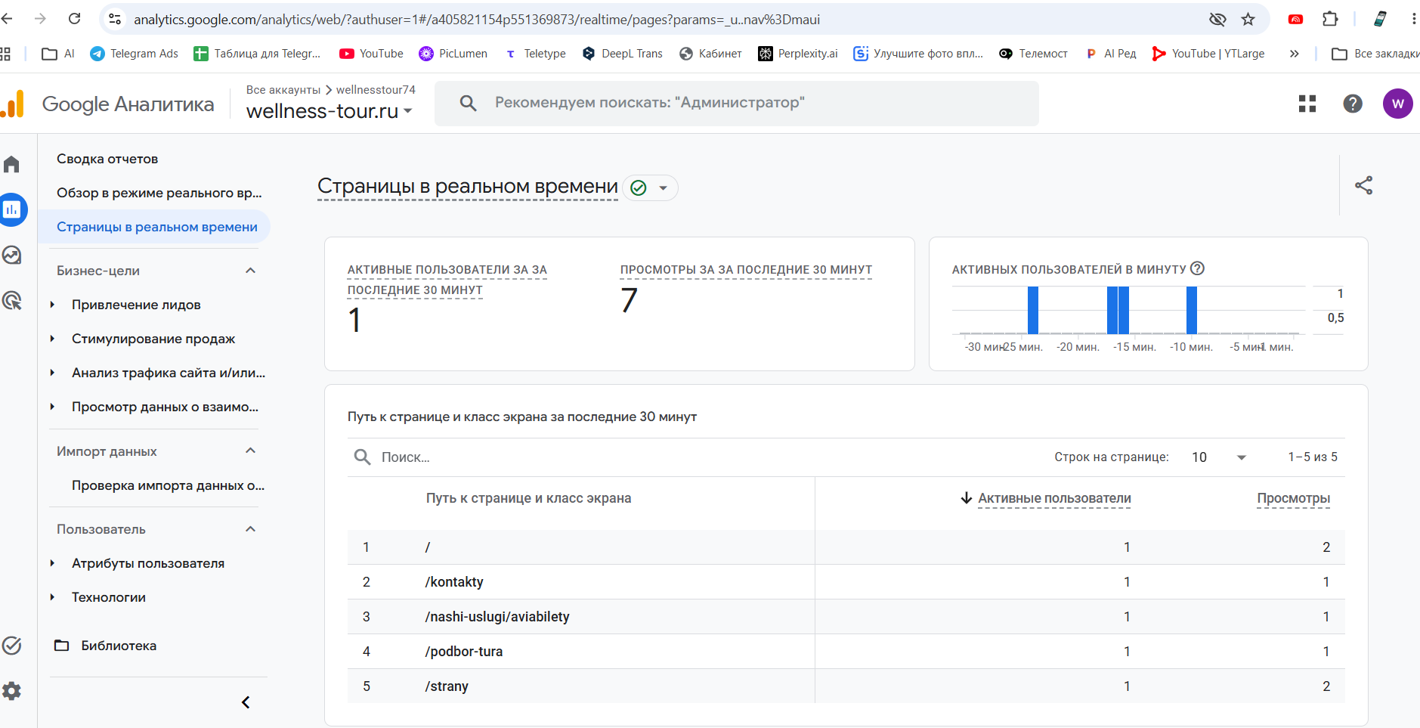Open the help question mark icon
This screenshot has width=1420, height=728.
point(1353,104)
